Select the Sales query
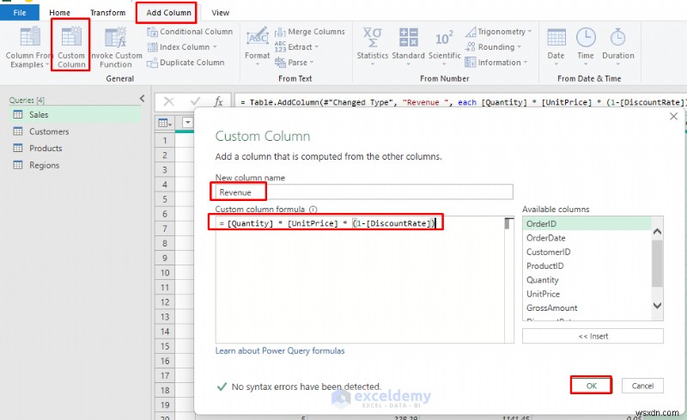Image resolution: width=687 pixels, height=420 pixels. click(x=75, y=114)
